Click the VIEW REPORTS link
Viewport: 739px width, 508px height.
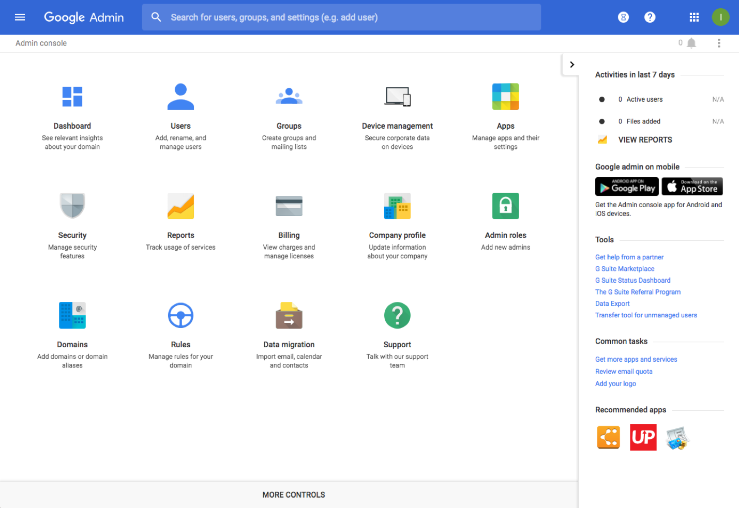tap(645, 140)
